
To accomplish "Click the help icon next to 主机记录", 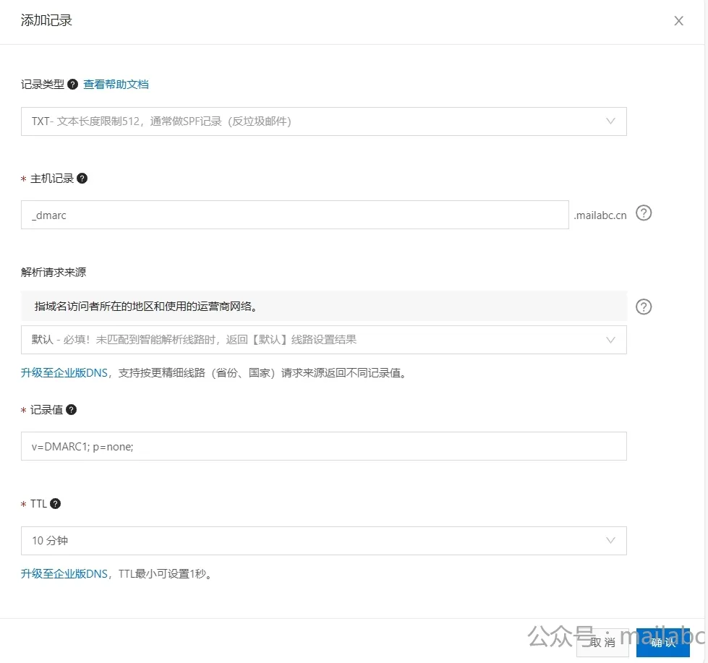I will tap(82, 179).
